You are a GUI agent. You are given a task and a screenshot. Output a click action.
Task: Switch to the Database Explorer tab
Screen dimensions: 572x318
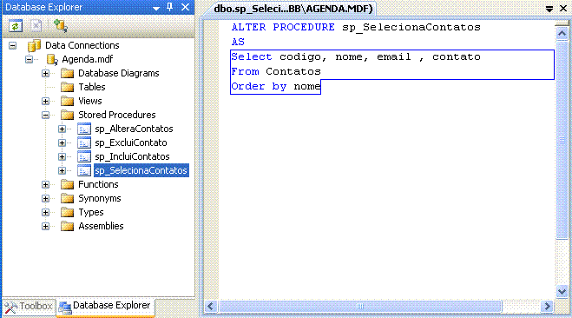click(105, 306)
